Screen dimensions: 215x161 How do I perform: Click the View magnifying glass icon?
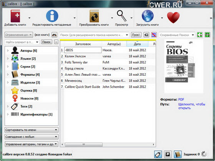[121, 16]
